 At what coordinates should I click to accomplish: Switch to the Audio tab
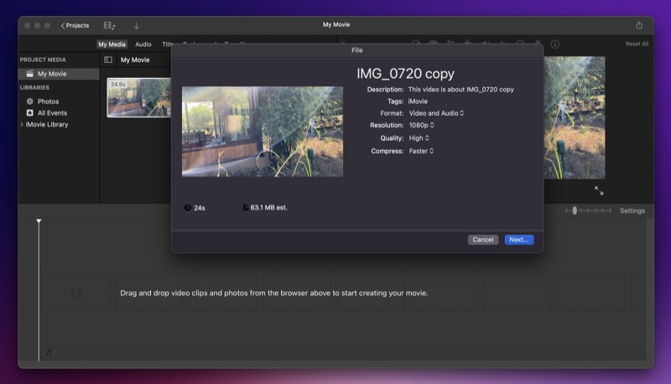pyautogui.click(x=143, y=44)
